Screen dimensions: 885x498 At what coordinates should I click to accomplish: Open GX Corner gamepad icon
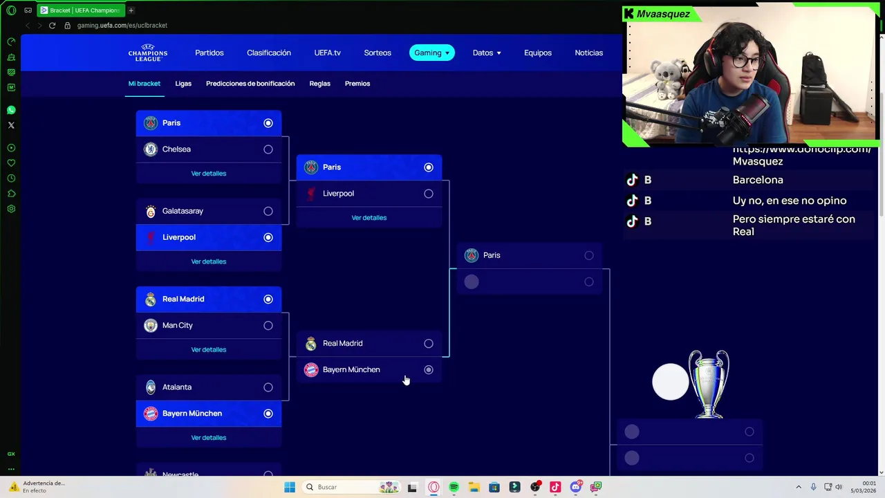[28, 10]
